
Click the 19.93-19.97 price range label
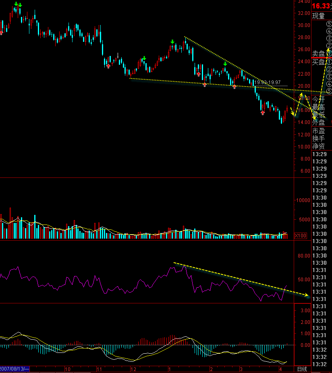[x=267, y=82]
